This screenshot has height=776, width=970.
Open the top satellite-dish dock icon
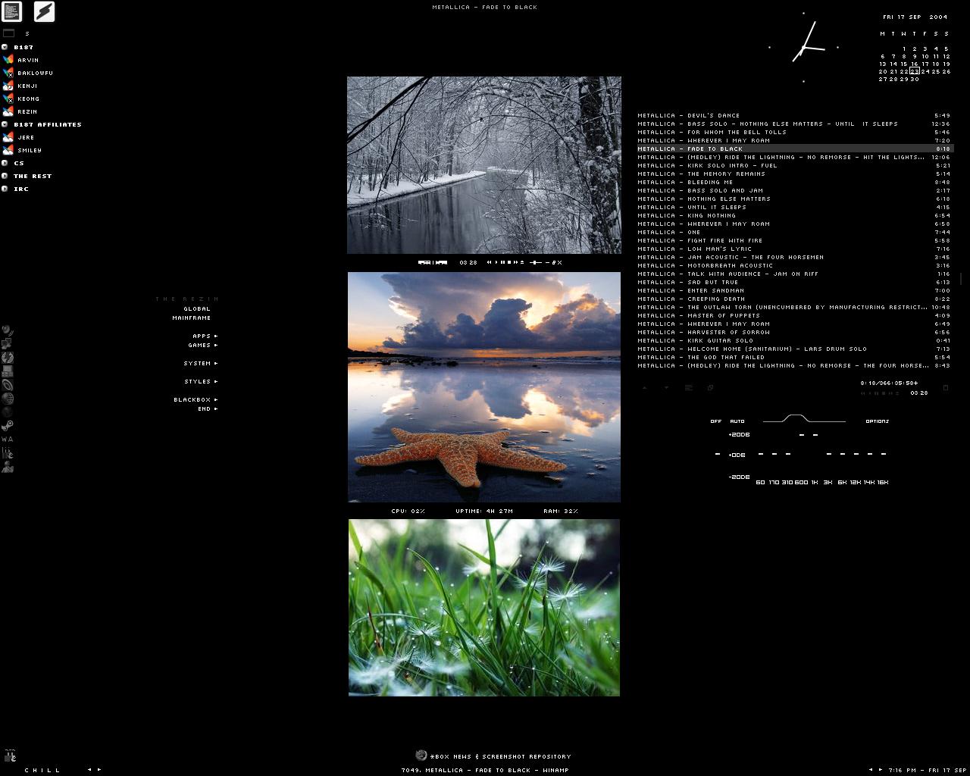(8, 330)
